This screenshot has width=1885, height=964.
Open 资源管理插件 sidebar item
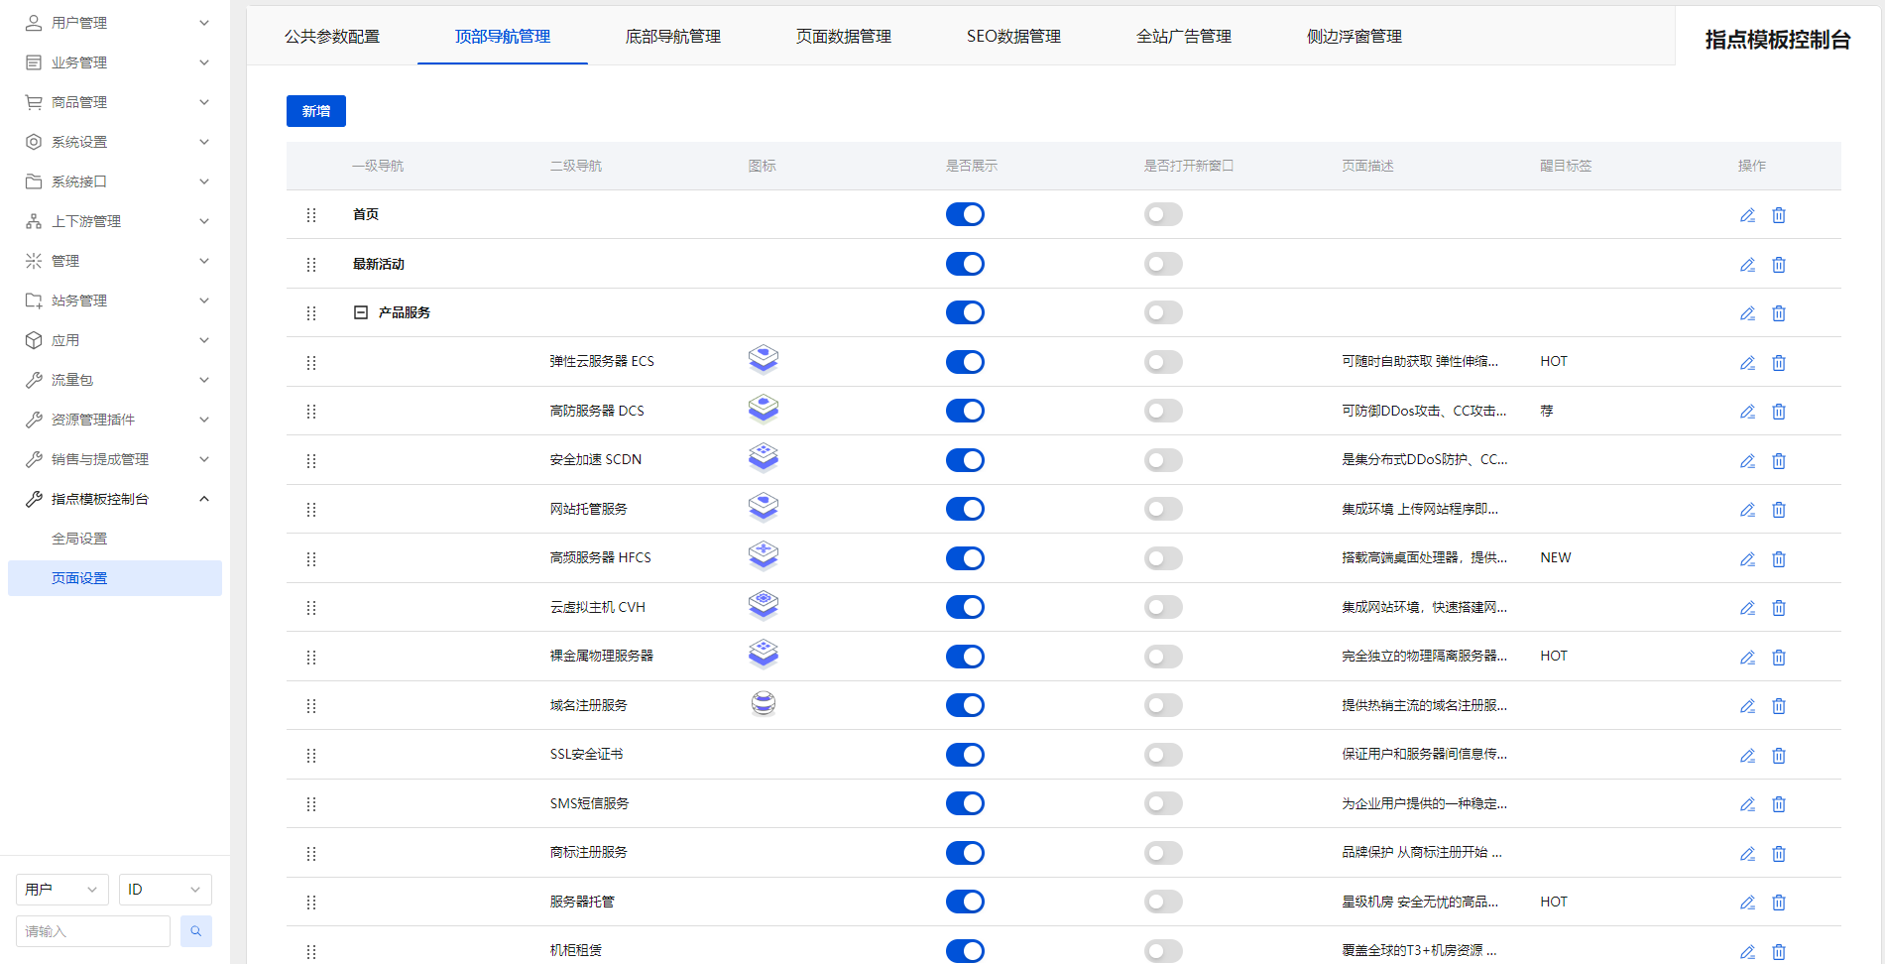[115, 420]
